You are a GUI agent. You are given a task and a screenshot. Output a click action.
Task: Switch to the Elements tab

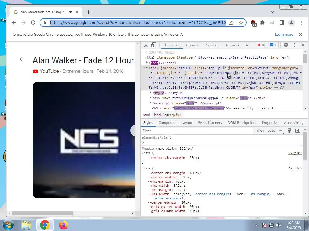(172, 45)
